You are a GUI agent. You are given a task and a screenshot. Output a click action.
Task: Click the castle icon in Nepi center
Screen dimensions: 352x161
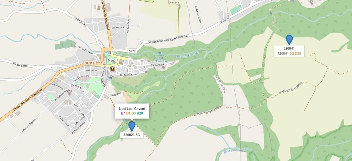112,69
